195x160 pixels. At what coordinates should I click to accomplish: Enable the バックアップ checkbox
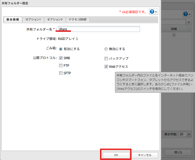pyautogui.click(x=106, y=58)
